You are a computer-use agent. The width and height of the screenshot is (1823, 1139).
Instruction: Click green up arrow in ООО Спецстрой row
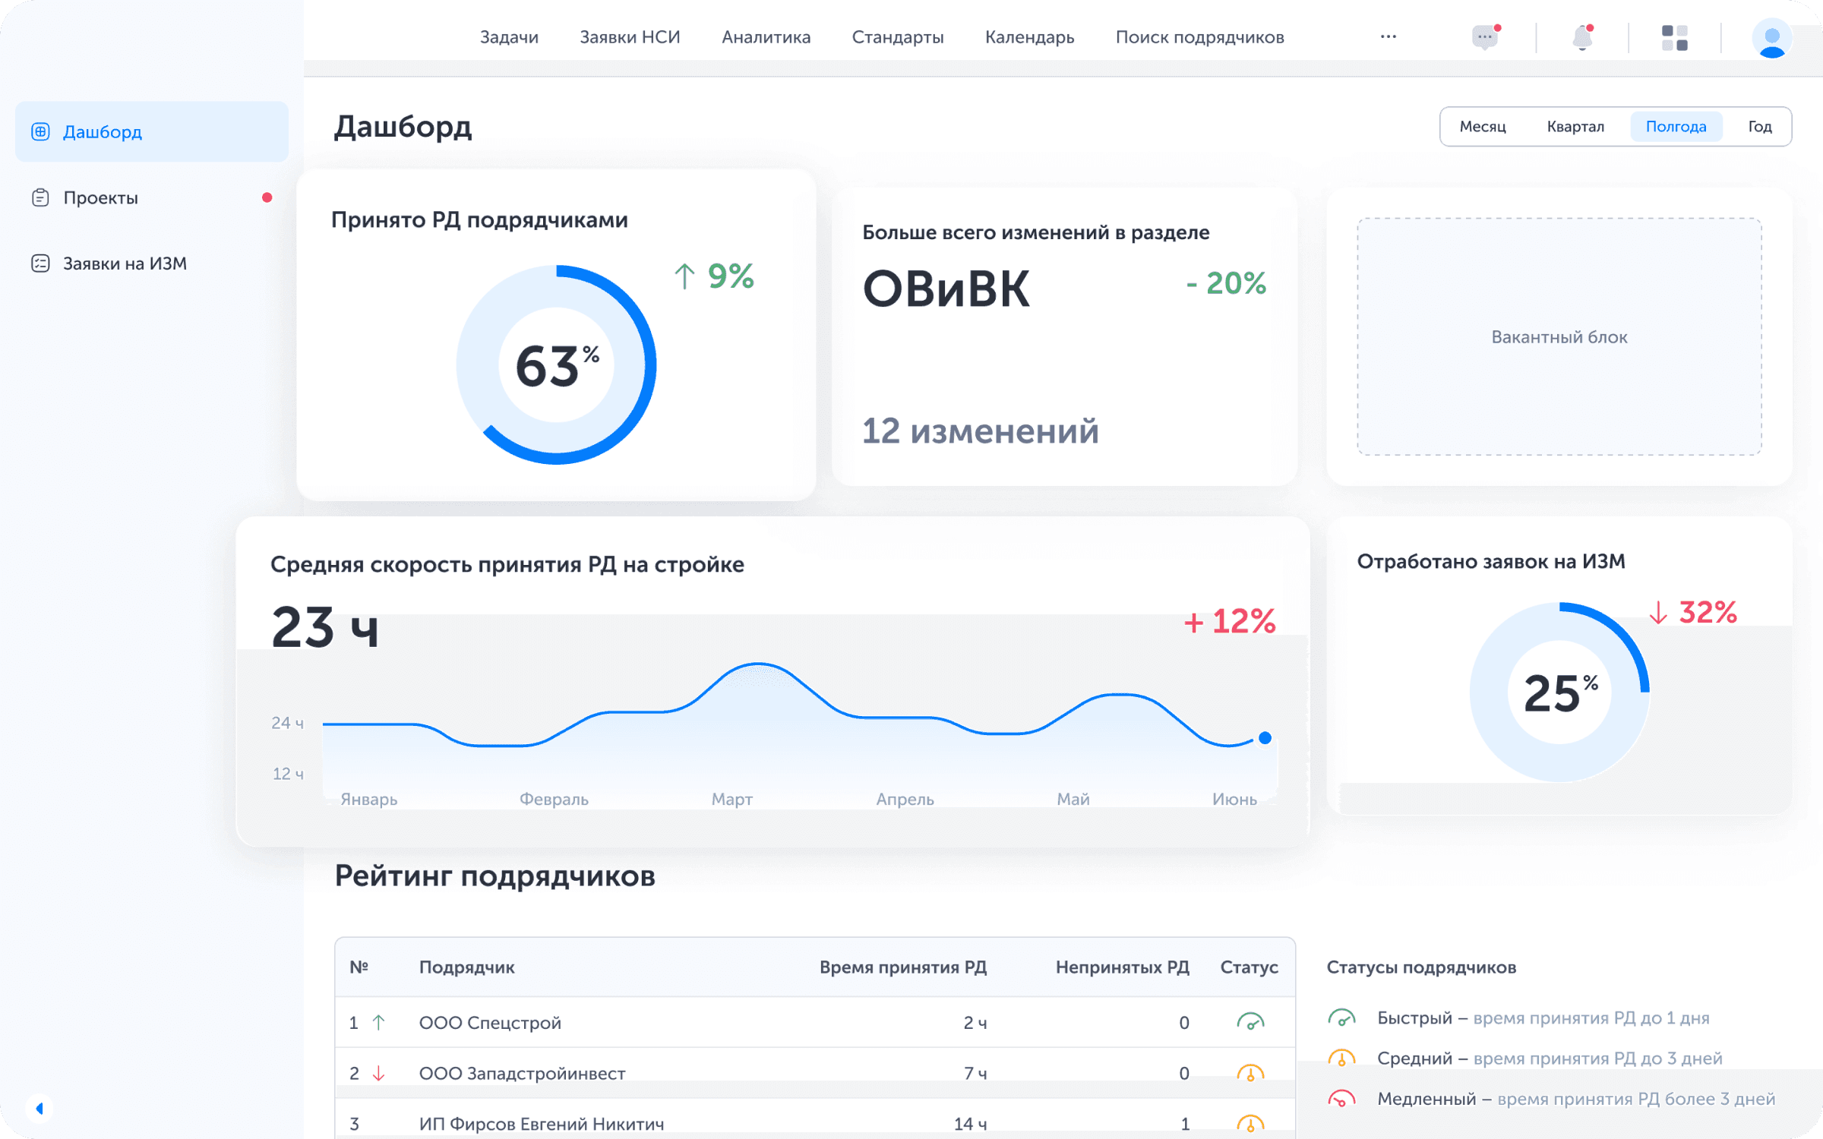coord(378,1022)
